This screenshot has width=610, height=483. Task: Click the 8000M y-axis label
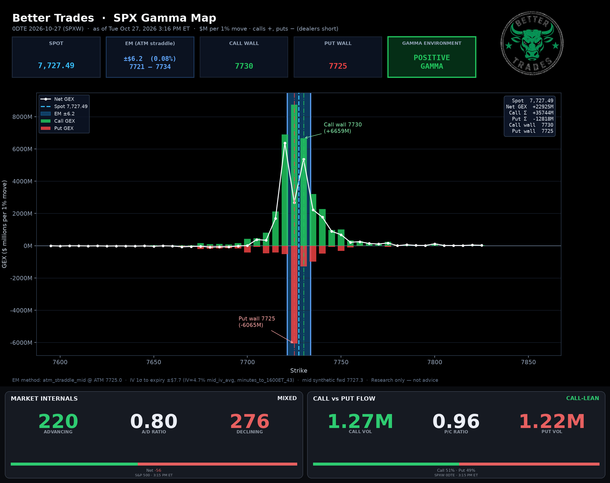22,117
